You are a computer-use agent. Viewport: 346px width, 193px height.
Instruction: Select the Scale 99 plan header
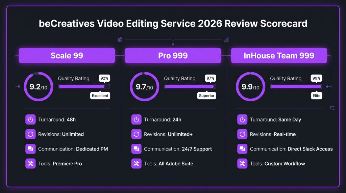(67, 56)
